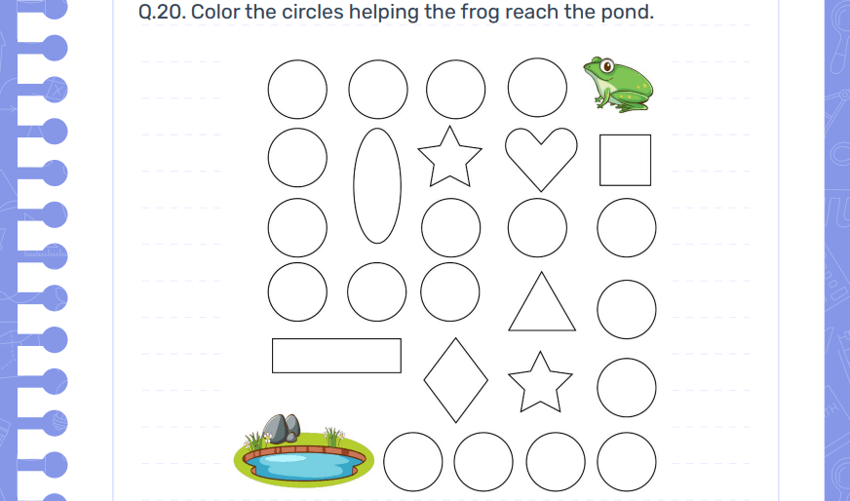Image resolution: width=850 pixels, height=501 pixels.
Task: Select the heart shape
Action: coord(541,158)
